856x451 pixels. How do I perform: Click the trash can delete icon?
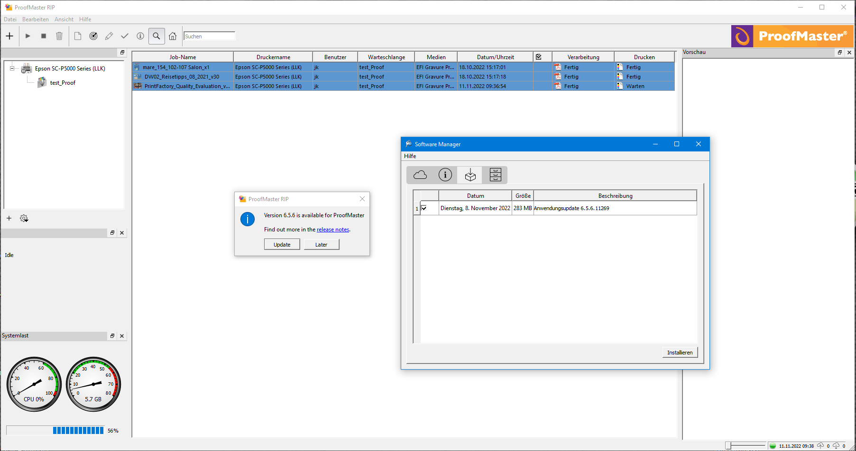(59, 36)
